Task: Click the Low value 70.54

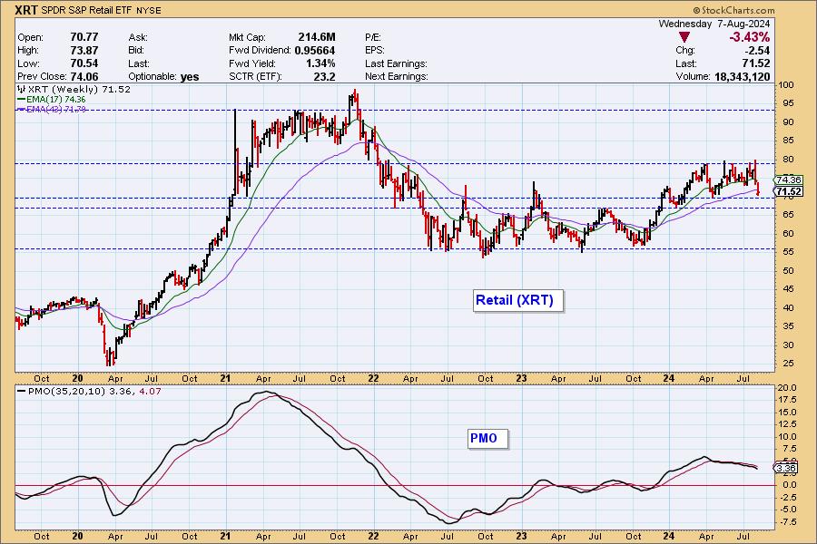Action: point(84,63)
